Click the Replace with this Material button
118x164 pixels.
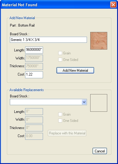pos(67,133)
